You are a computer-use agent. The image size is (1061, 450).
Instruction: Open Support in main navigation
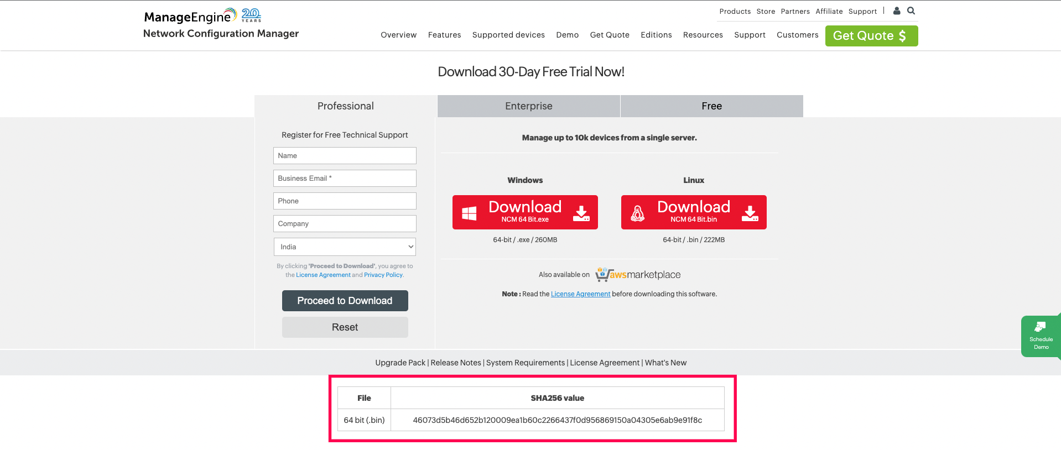coord(750,35)
